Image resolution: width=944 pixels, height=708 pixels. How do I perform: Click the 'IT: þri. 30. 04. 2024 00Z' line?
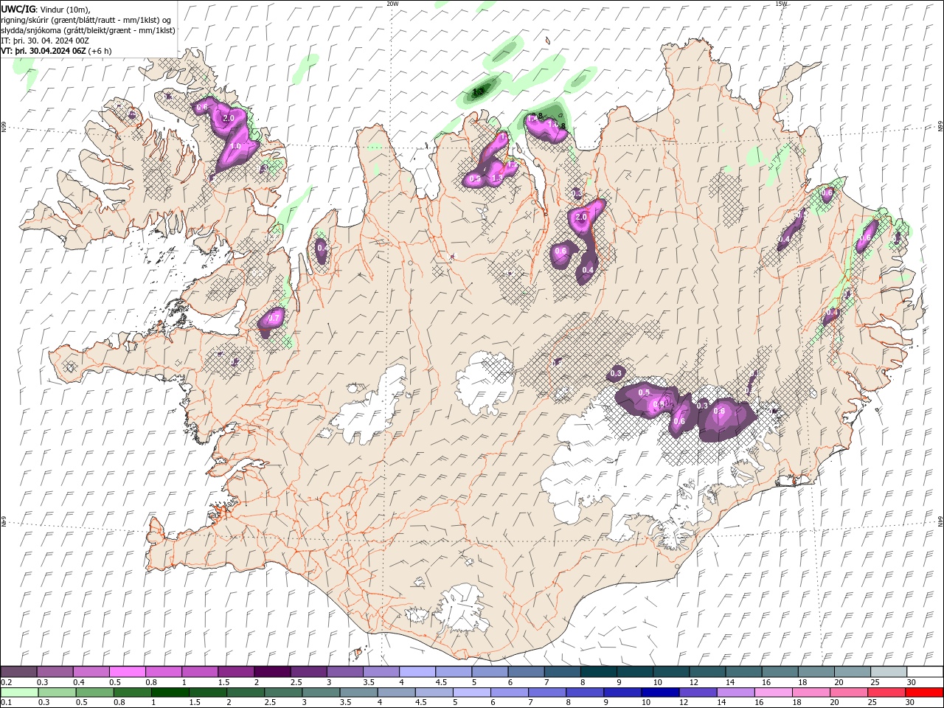[x=44, y=41]
